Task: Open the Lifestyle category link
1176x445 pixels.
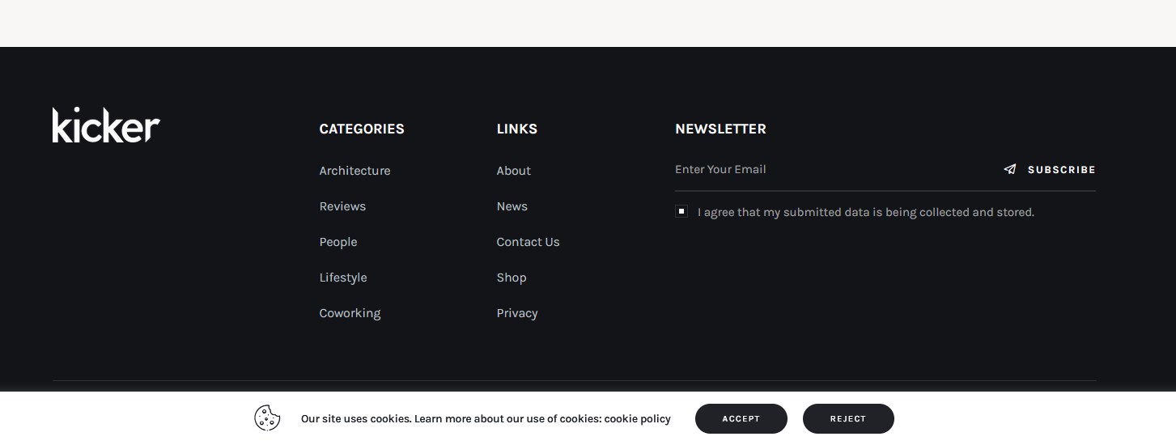Action: (343, 278)
